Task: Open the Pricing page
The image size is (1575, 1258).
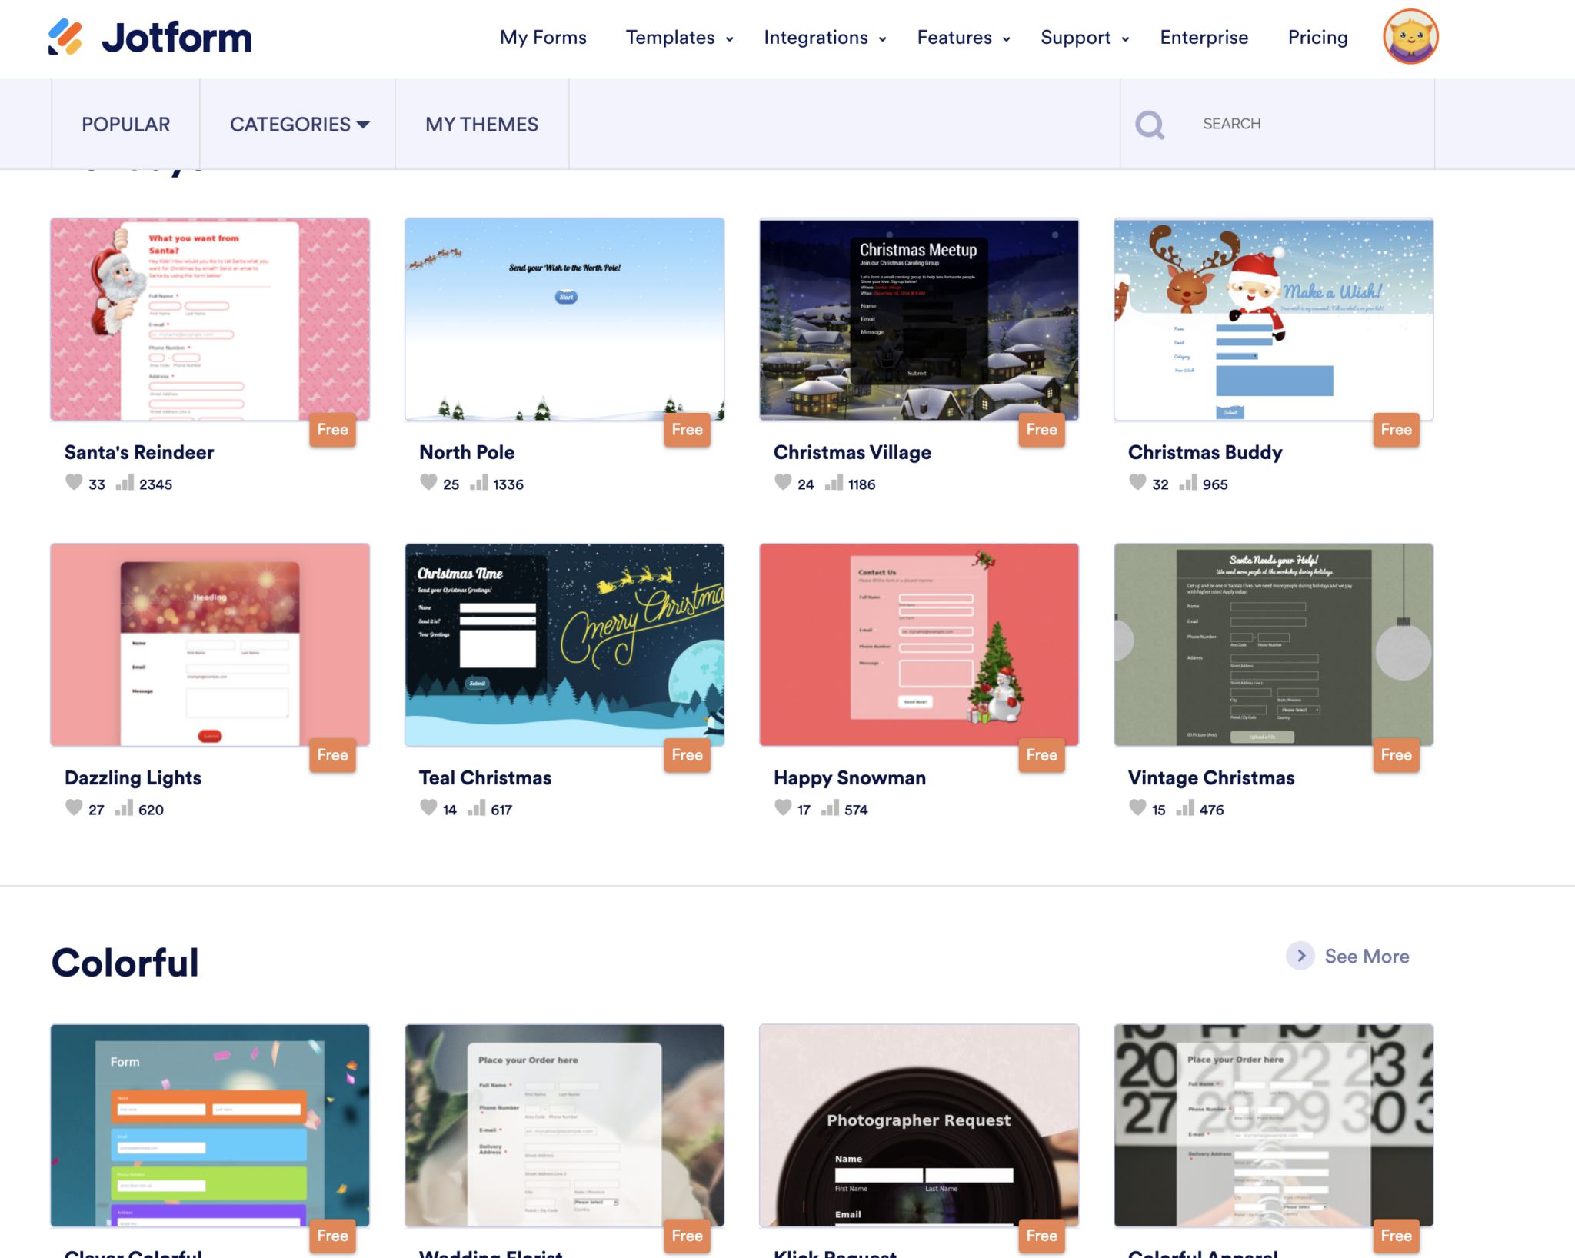Action: (1317, 38)
